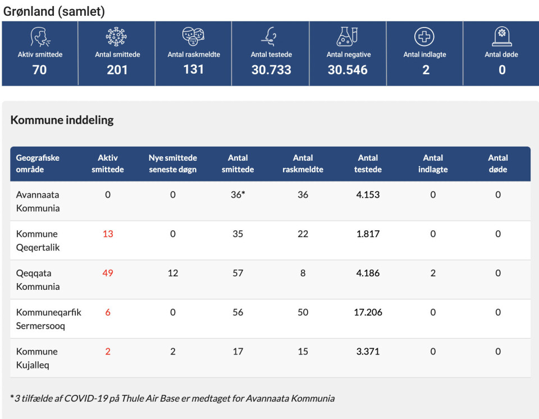Click the Kommune Kujalleq row name
This screenshot has width=539, height=419.
pyautogui.click(x=37, y=358)
